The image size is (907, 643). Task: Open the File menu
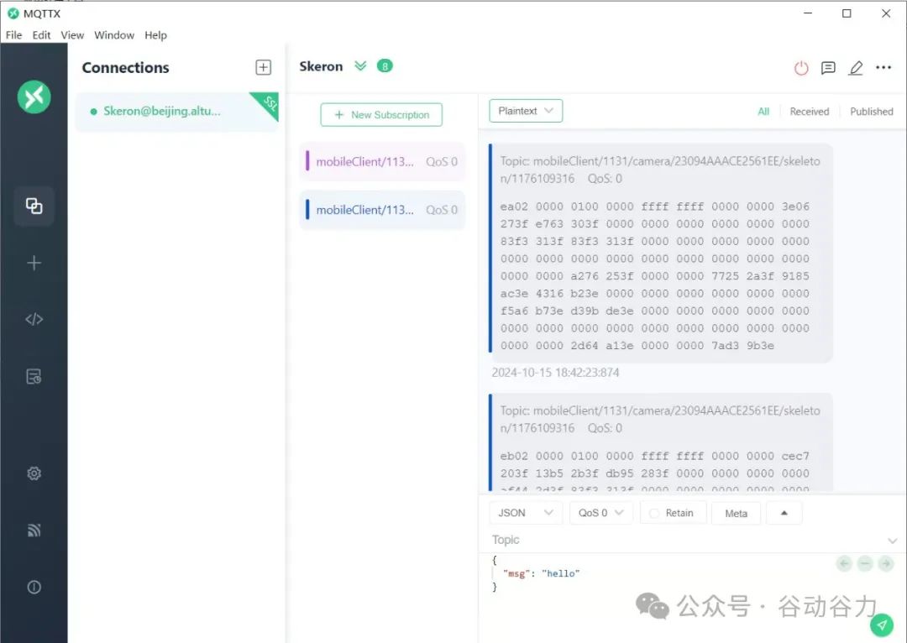click(x=14, y=35)
